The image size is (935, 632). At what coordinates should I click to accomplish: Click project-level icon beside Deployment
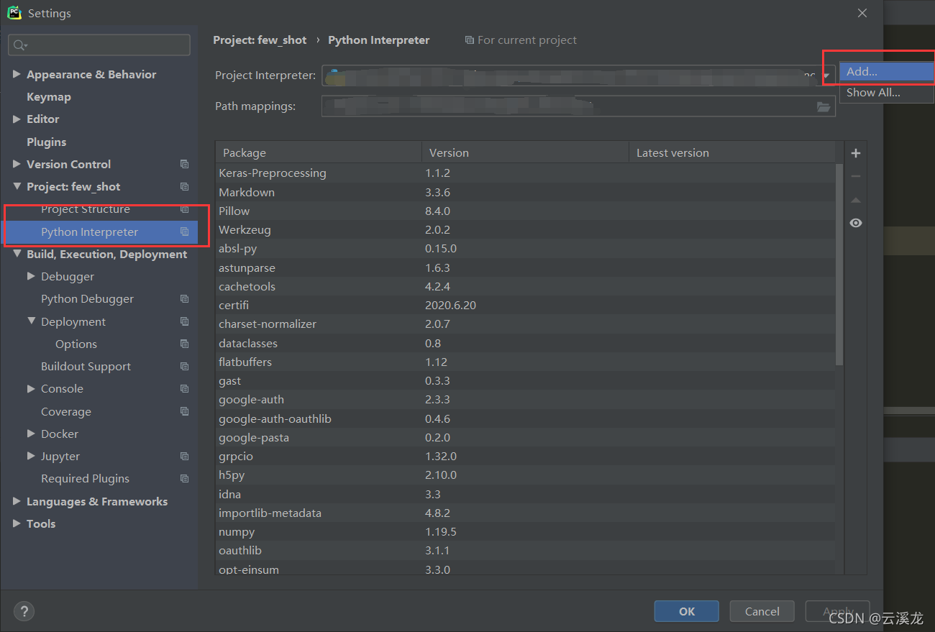coord(184,321)
